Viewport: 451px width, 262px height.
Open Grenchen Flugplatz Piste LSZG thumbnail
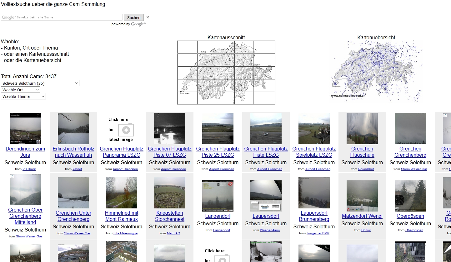point(266,129)
